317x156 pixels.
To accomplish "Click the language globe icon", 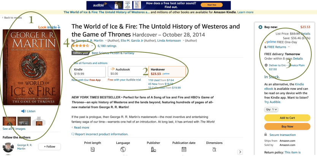I will (123, 150).
